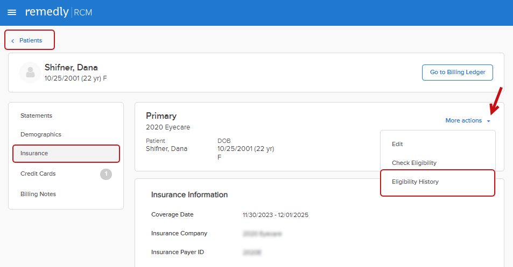Click the patient name Shifner, Dana
Image resolution: width=513 pixels, height=267 pixels.
tap(71, 68)
